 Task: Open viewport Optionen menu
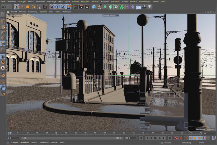tap(43, 12)
